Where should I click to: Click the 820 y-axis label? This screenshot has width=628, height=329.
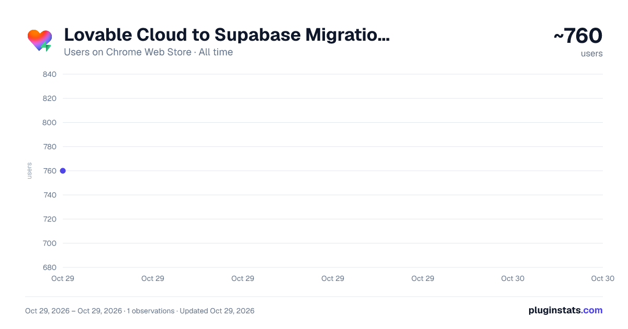[50, 98]
